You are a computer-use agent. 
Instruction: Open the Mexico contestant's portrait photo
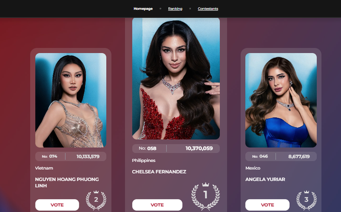click(281, 100)
